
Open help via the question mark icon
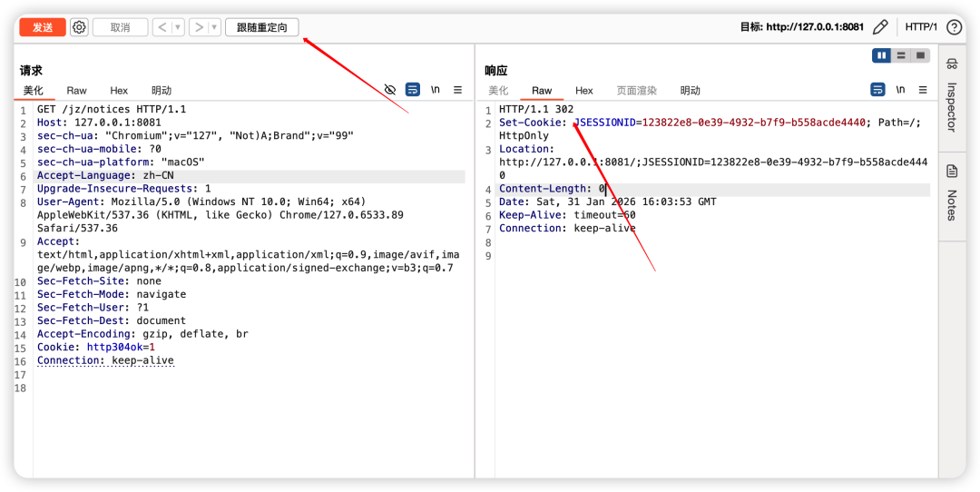pos(954,27)
